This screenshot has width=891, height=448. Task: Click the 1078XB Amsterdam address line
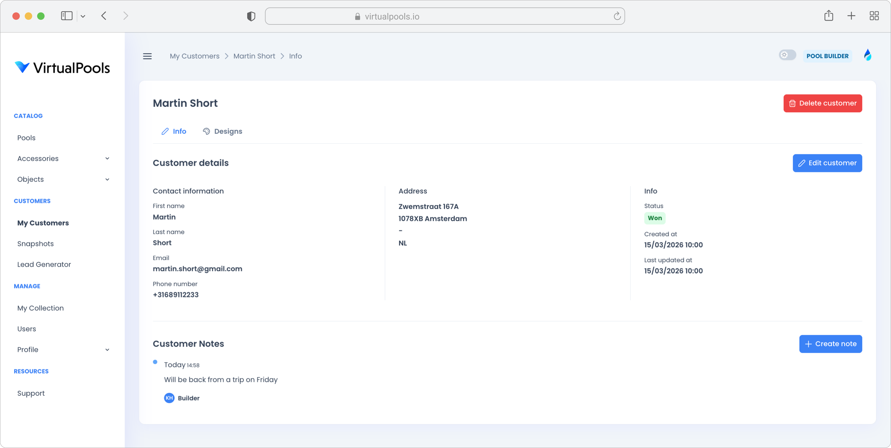433,219
